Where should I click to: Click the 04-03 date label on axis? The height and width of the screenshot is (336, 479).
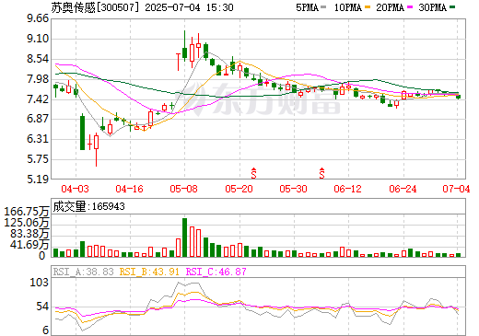75,189
